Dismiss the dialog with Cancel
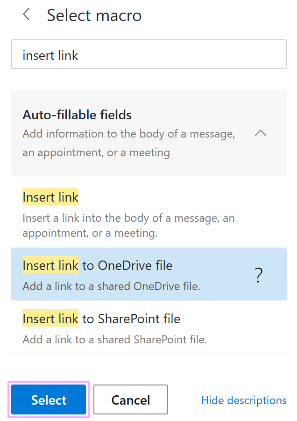297x421 pixels. coord(130,399)
